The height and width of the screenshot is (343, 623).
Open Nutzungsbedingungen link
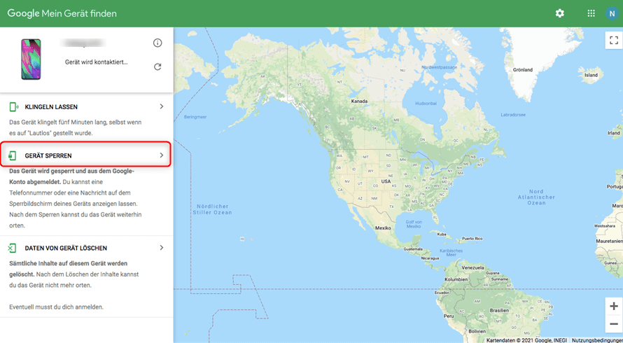596,339
